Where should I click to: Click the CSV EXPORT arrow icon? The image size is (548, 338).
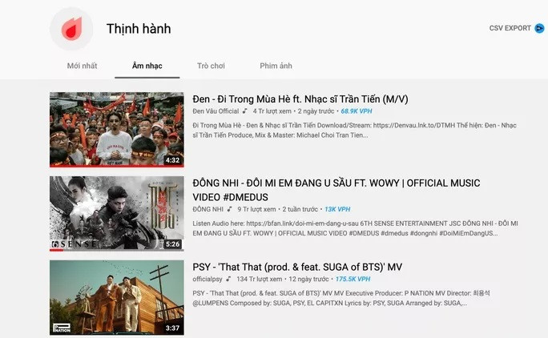(x=539, y=28)
